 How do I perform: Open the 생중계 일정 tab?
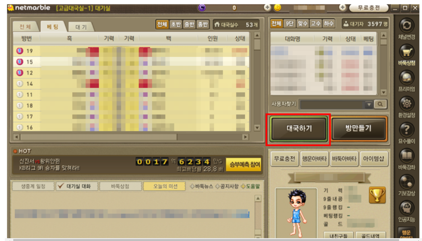[x=33, y=186]
